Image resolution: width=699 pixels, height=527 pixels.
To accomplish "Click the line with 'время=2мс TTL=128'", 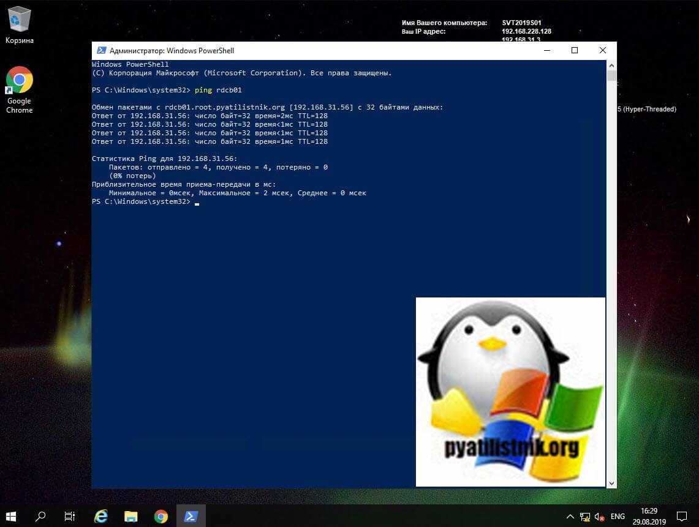I will (x=210, y=116).
